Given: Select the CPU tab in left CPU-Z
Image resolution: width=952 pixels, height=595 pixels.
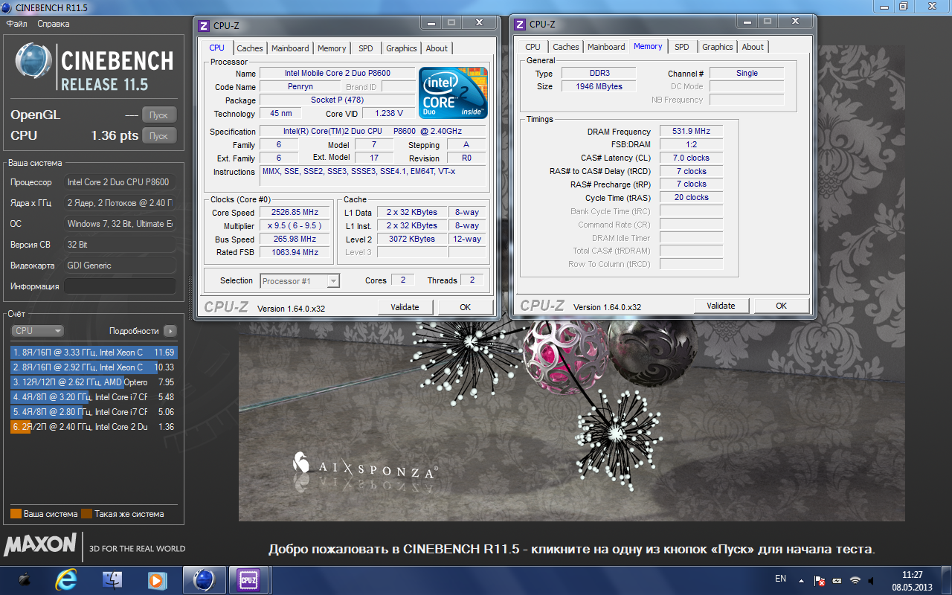Looking at the screenshot, I should (x=217, y=48).
